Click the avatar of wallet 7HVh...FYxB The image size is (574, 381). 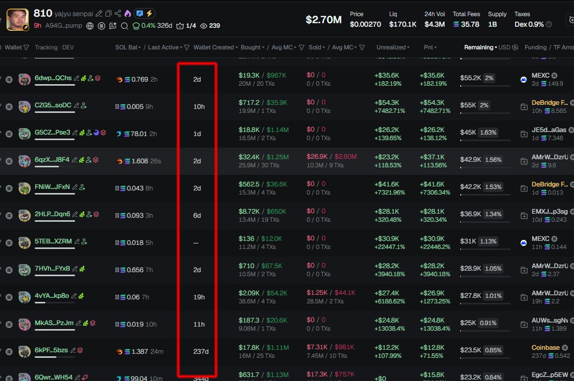[25, 270]
